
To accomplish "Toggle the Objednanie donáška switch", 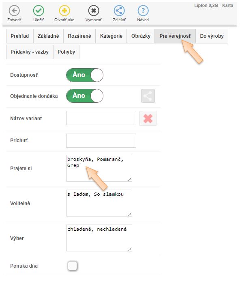I will (x=85, y=96).
